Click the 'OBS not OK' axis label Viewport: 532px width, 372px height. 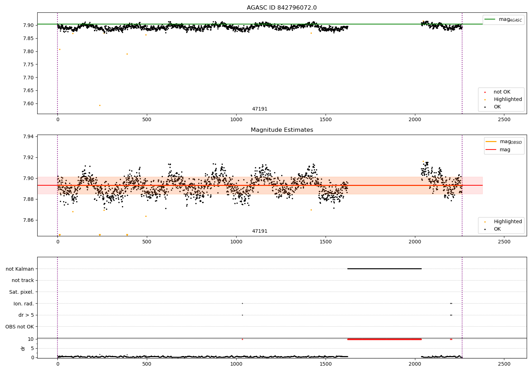click(20, 327)
